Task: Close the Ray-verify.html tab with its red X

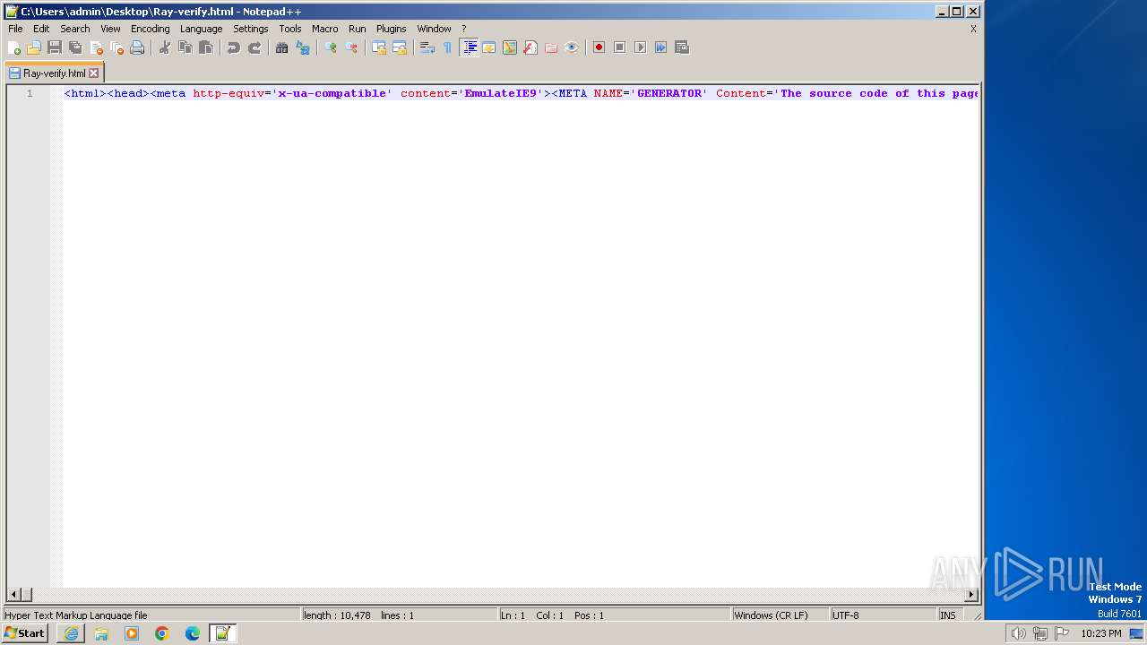Action: pos(94,73)
